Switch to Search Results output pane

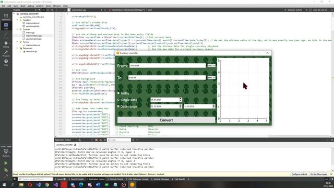click(76, 179)
